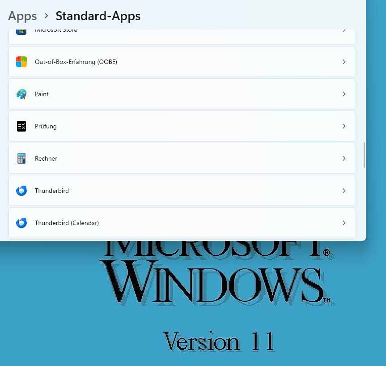The width and height of the screenshot is (386, 366).
Task: Click the vertical scrollbar thumb
Action: [x=364, y=155]
